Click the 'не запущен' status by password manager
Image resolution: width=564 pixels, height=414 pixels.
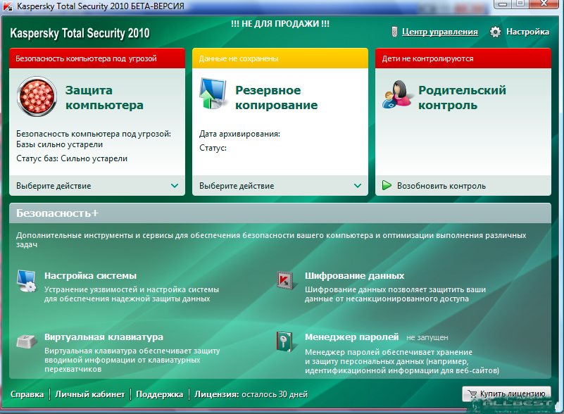(x=427, y=337)
